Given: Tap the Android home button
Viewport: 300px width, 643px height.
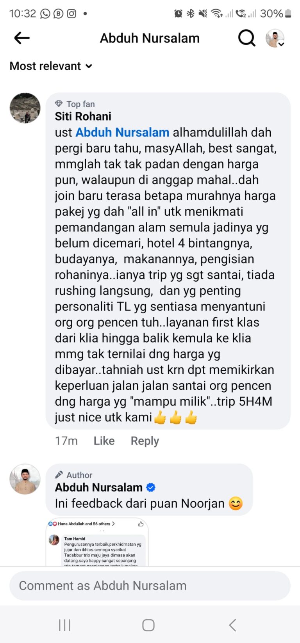Looking at the screenshot, I should point(148,625).
